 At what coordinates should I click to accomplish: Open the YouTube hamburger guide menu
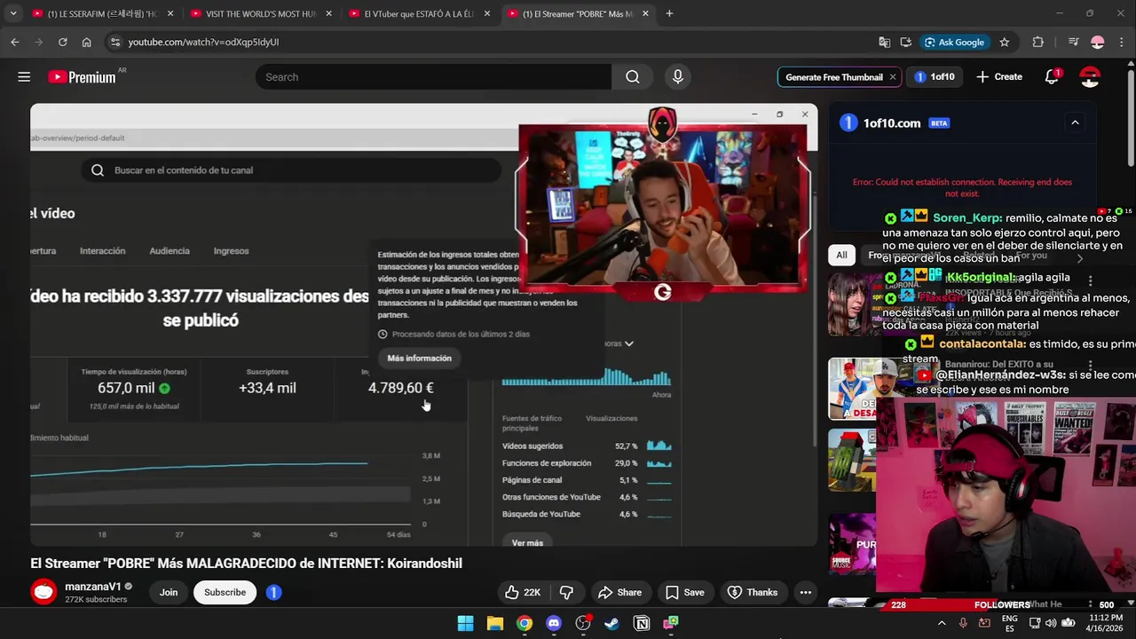pos(24,77)
